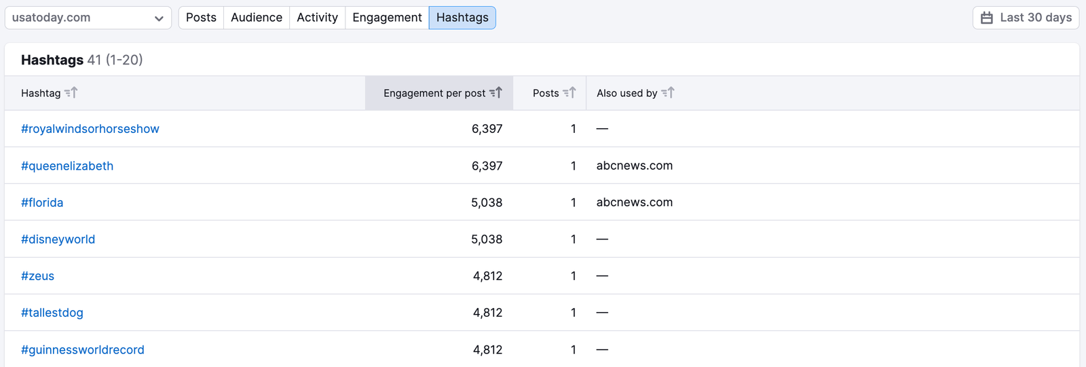Select the Hashtags tab
Image resolution: width=1086 pixels, height=367 pixels.
point(462,18)
